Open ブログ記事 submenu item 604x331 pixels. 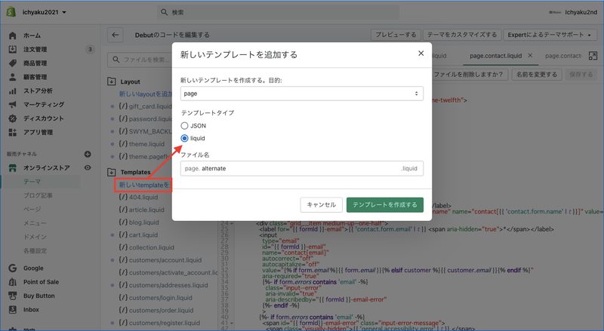39,195
